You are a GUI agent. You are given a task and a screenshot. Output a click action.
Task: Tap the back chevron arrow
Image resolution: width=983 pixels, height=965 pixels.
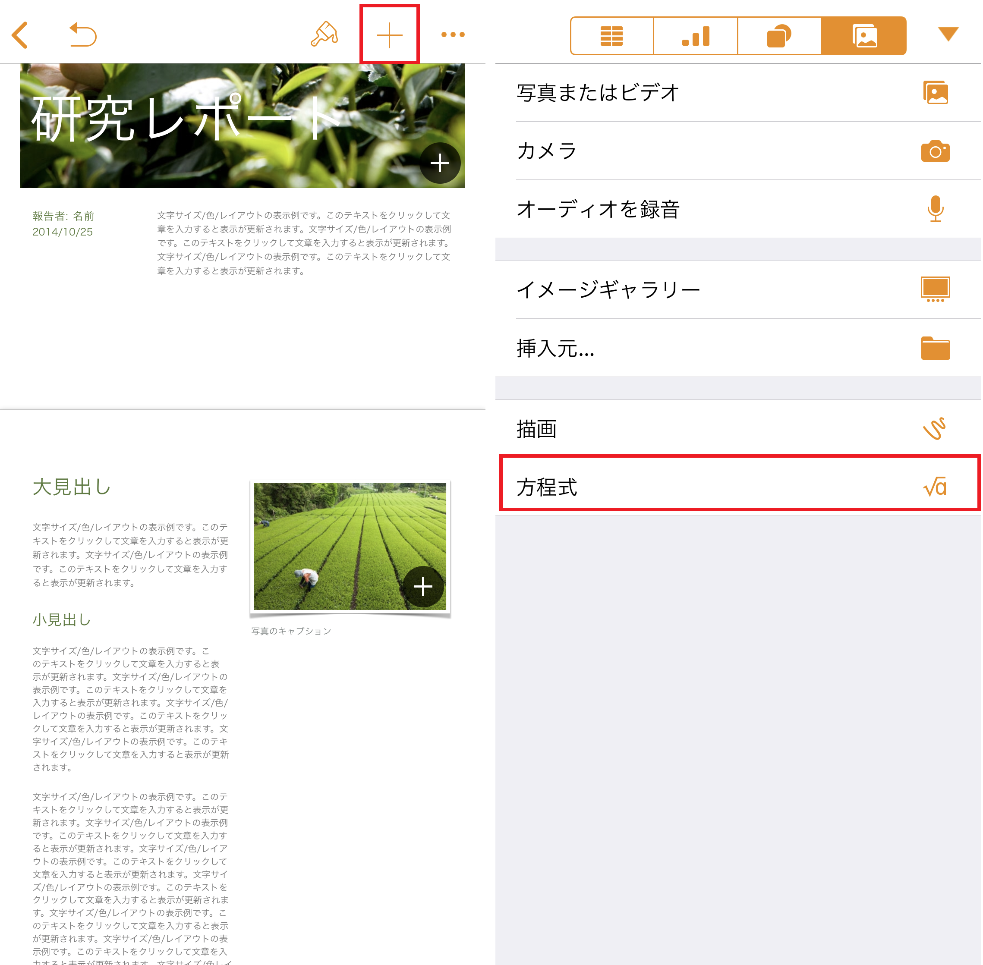20,35
